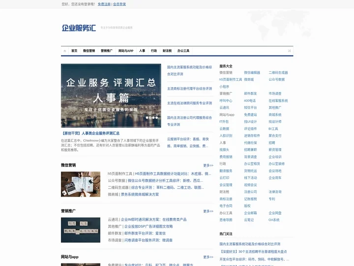Image resolution: width=354 pixels, height=266 pixels.
Task: Open 企业投放DSP广告详细图文攻略 article
Action: click(x=148, y=227)
